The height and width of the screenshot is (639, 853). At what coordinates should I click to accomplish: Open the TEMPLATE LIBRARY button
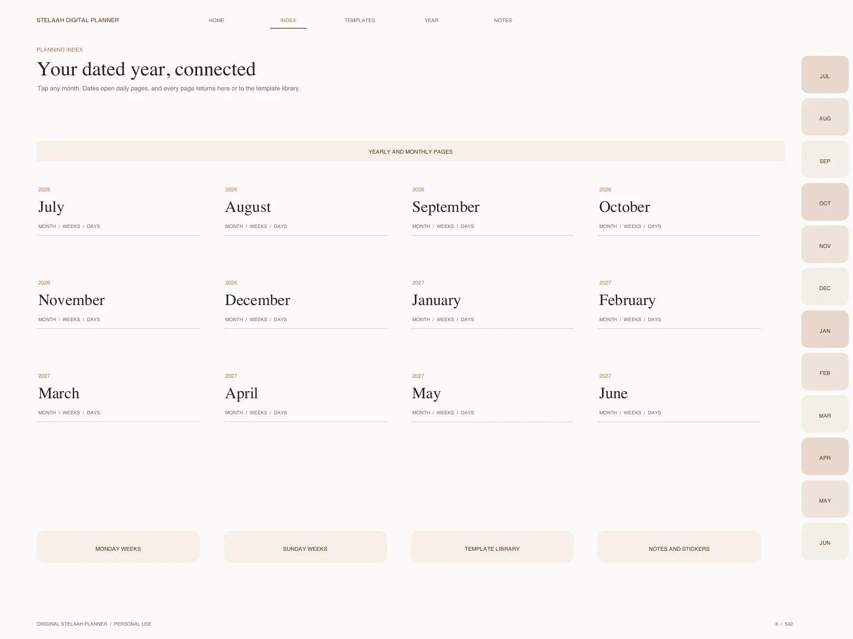pos(492,547)
